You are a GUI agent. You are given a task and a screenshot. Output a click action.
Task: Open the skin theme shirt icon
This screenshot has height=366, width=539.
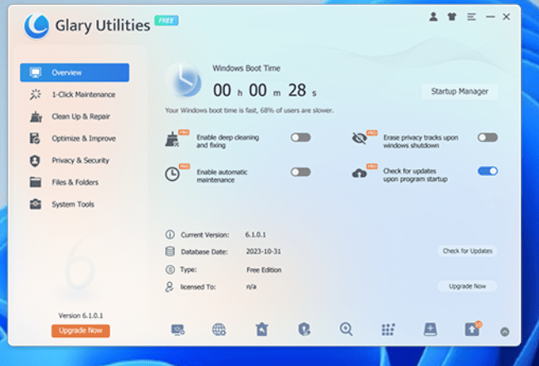452,17
